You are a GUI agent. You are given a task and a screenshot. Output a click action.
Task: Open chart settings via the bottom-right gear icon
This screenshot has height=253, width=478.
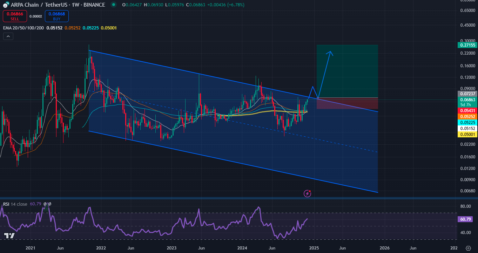click(468, 248)
